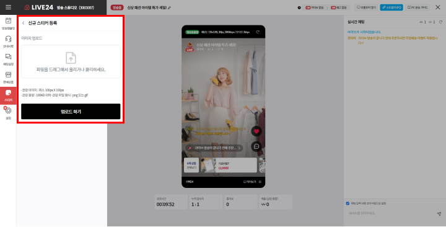The image size is (446, 227).
Task: Click the upload drop zone area
Action: pos(71,61)
